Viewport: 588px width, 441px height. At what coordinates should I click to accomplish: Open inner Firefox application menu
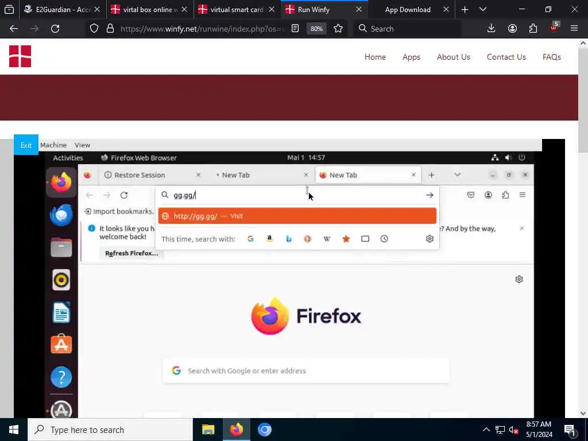(x=523, y=195)
